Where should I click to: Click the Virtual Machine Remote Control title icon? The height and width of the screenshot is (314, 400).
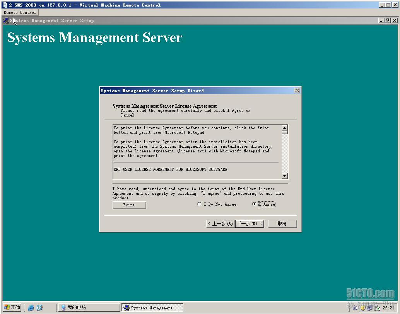pyautogui.click(x=5, y=5)
